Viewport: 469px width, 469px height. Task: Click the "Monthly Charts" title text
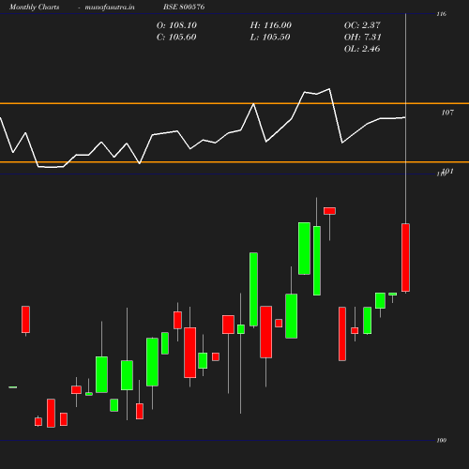(34, 7)
